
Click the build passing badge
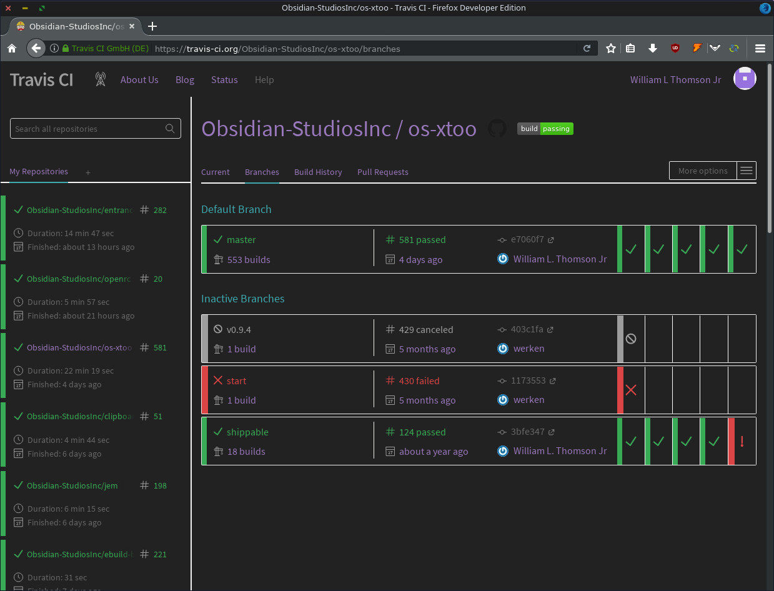click(545, 129)
